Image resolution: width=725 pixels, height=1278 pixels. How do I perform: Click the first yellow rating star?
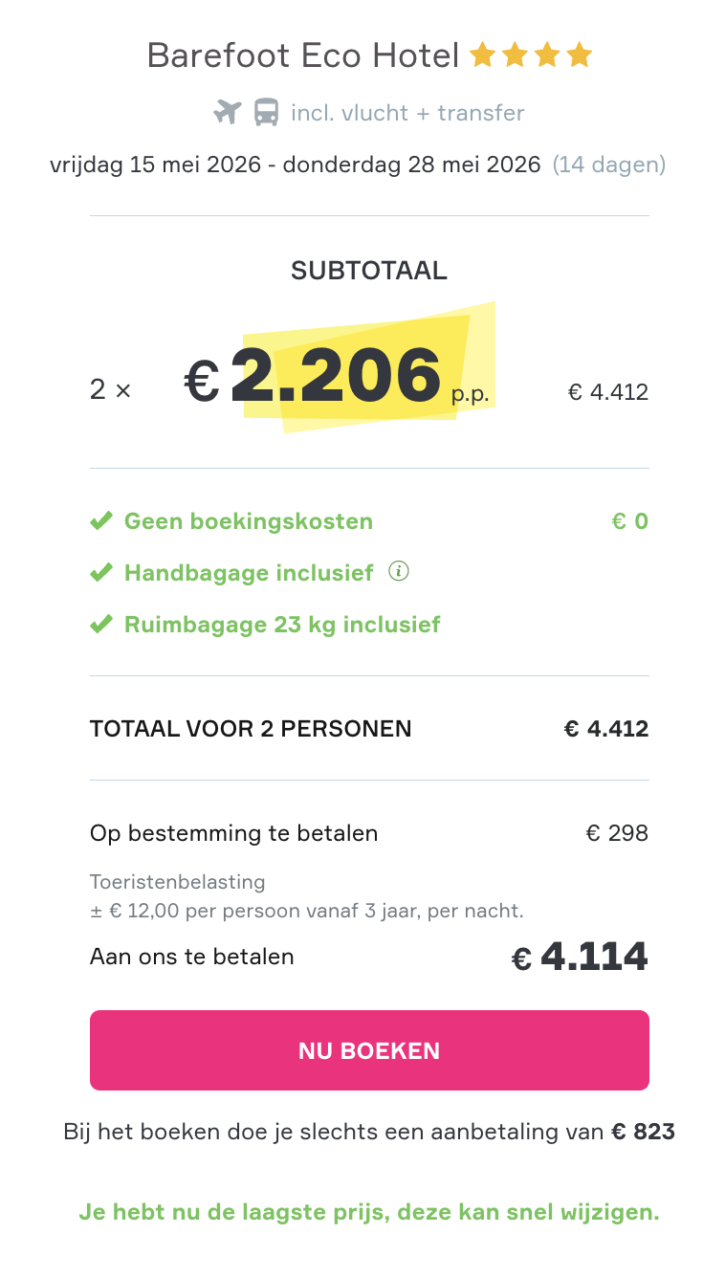point(482,55)
